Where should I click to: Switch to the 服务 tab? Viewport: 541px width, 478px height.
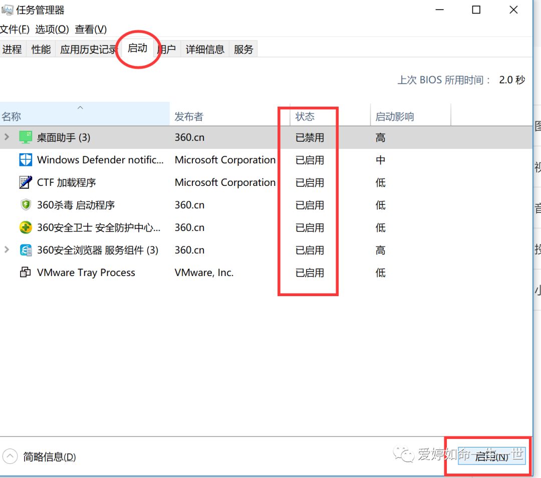243,49
